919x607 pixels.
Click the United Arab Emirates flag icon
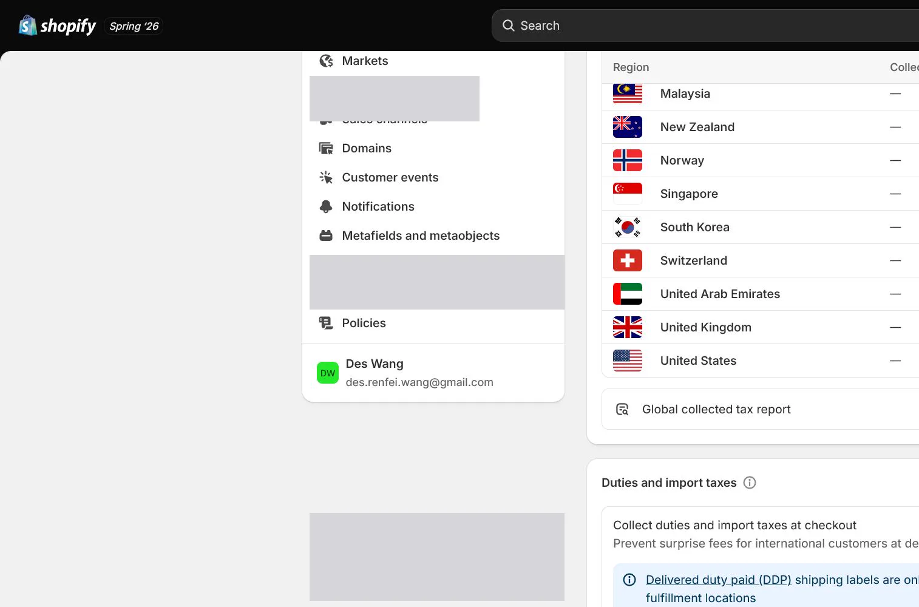click(628, 294)
